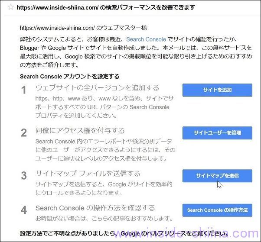Click the footer line about Google のヘルプリソース
261x242 pixels.
pyautogui.click(x=124, y=233)
